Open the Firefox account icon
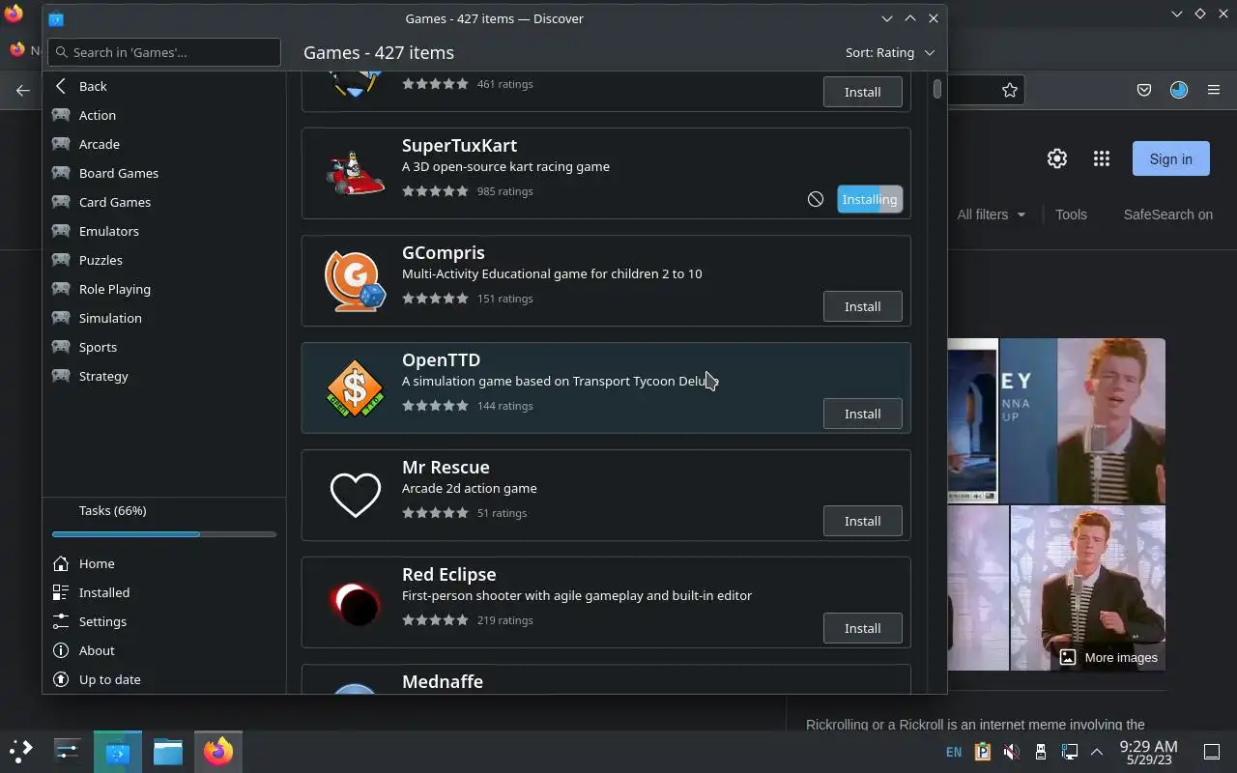The image size is (1237, 773). tap(1179, 90)
